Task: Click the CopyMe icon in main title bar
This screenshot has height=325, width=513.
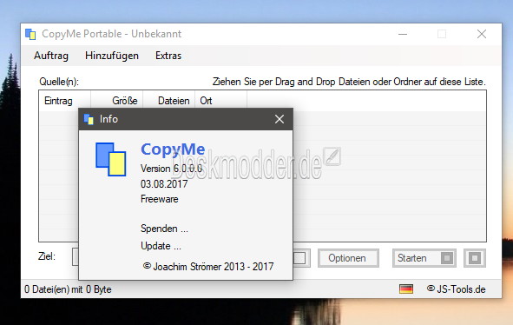Action: click(30, 34)
